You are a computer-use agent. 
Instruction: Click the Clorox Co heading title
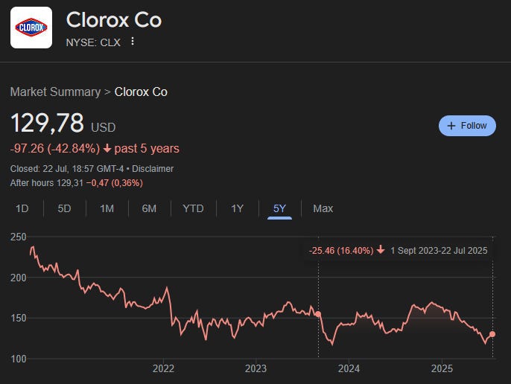click(114, 20)
